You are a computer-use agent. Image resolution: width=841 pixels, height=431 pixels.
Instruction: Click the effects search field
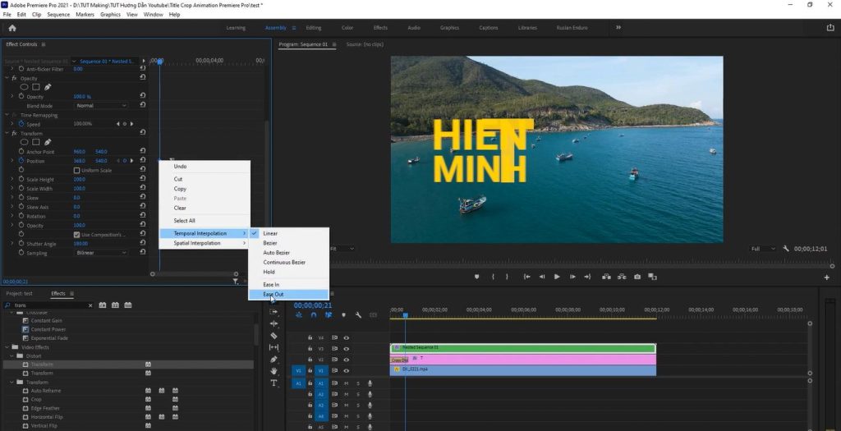pyautogui.click(x=49, y=305)
